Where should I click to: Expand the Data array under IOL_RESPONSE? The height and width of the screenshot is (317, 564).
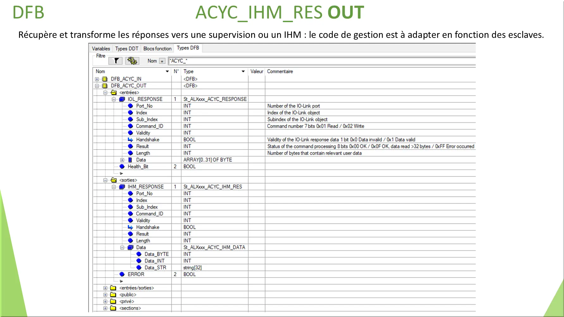pyautogui.click(x=122, y=160)
